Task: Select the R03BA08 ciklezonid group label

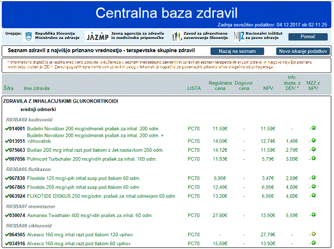Action: coord(29,225)
